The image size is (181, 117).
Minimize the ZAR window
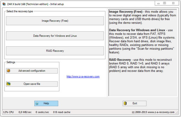(x=158, y=3)
